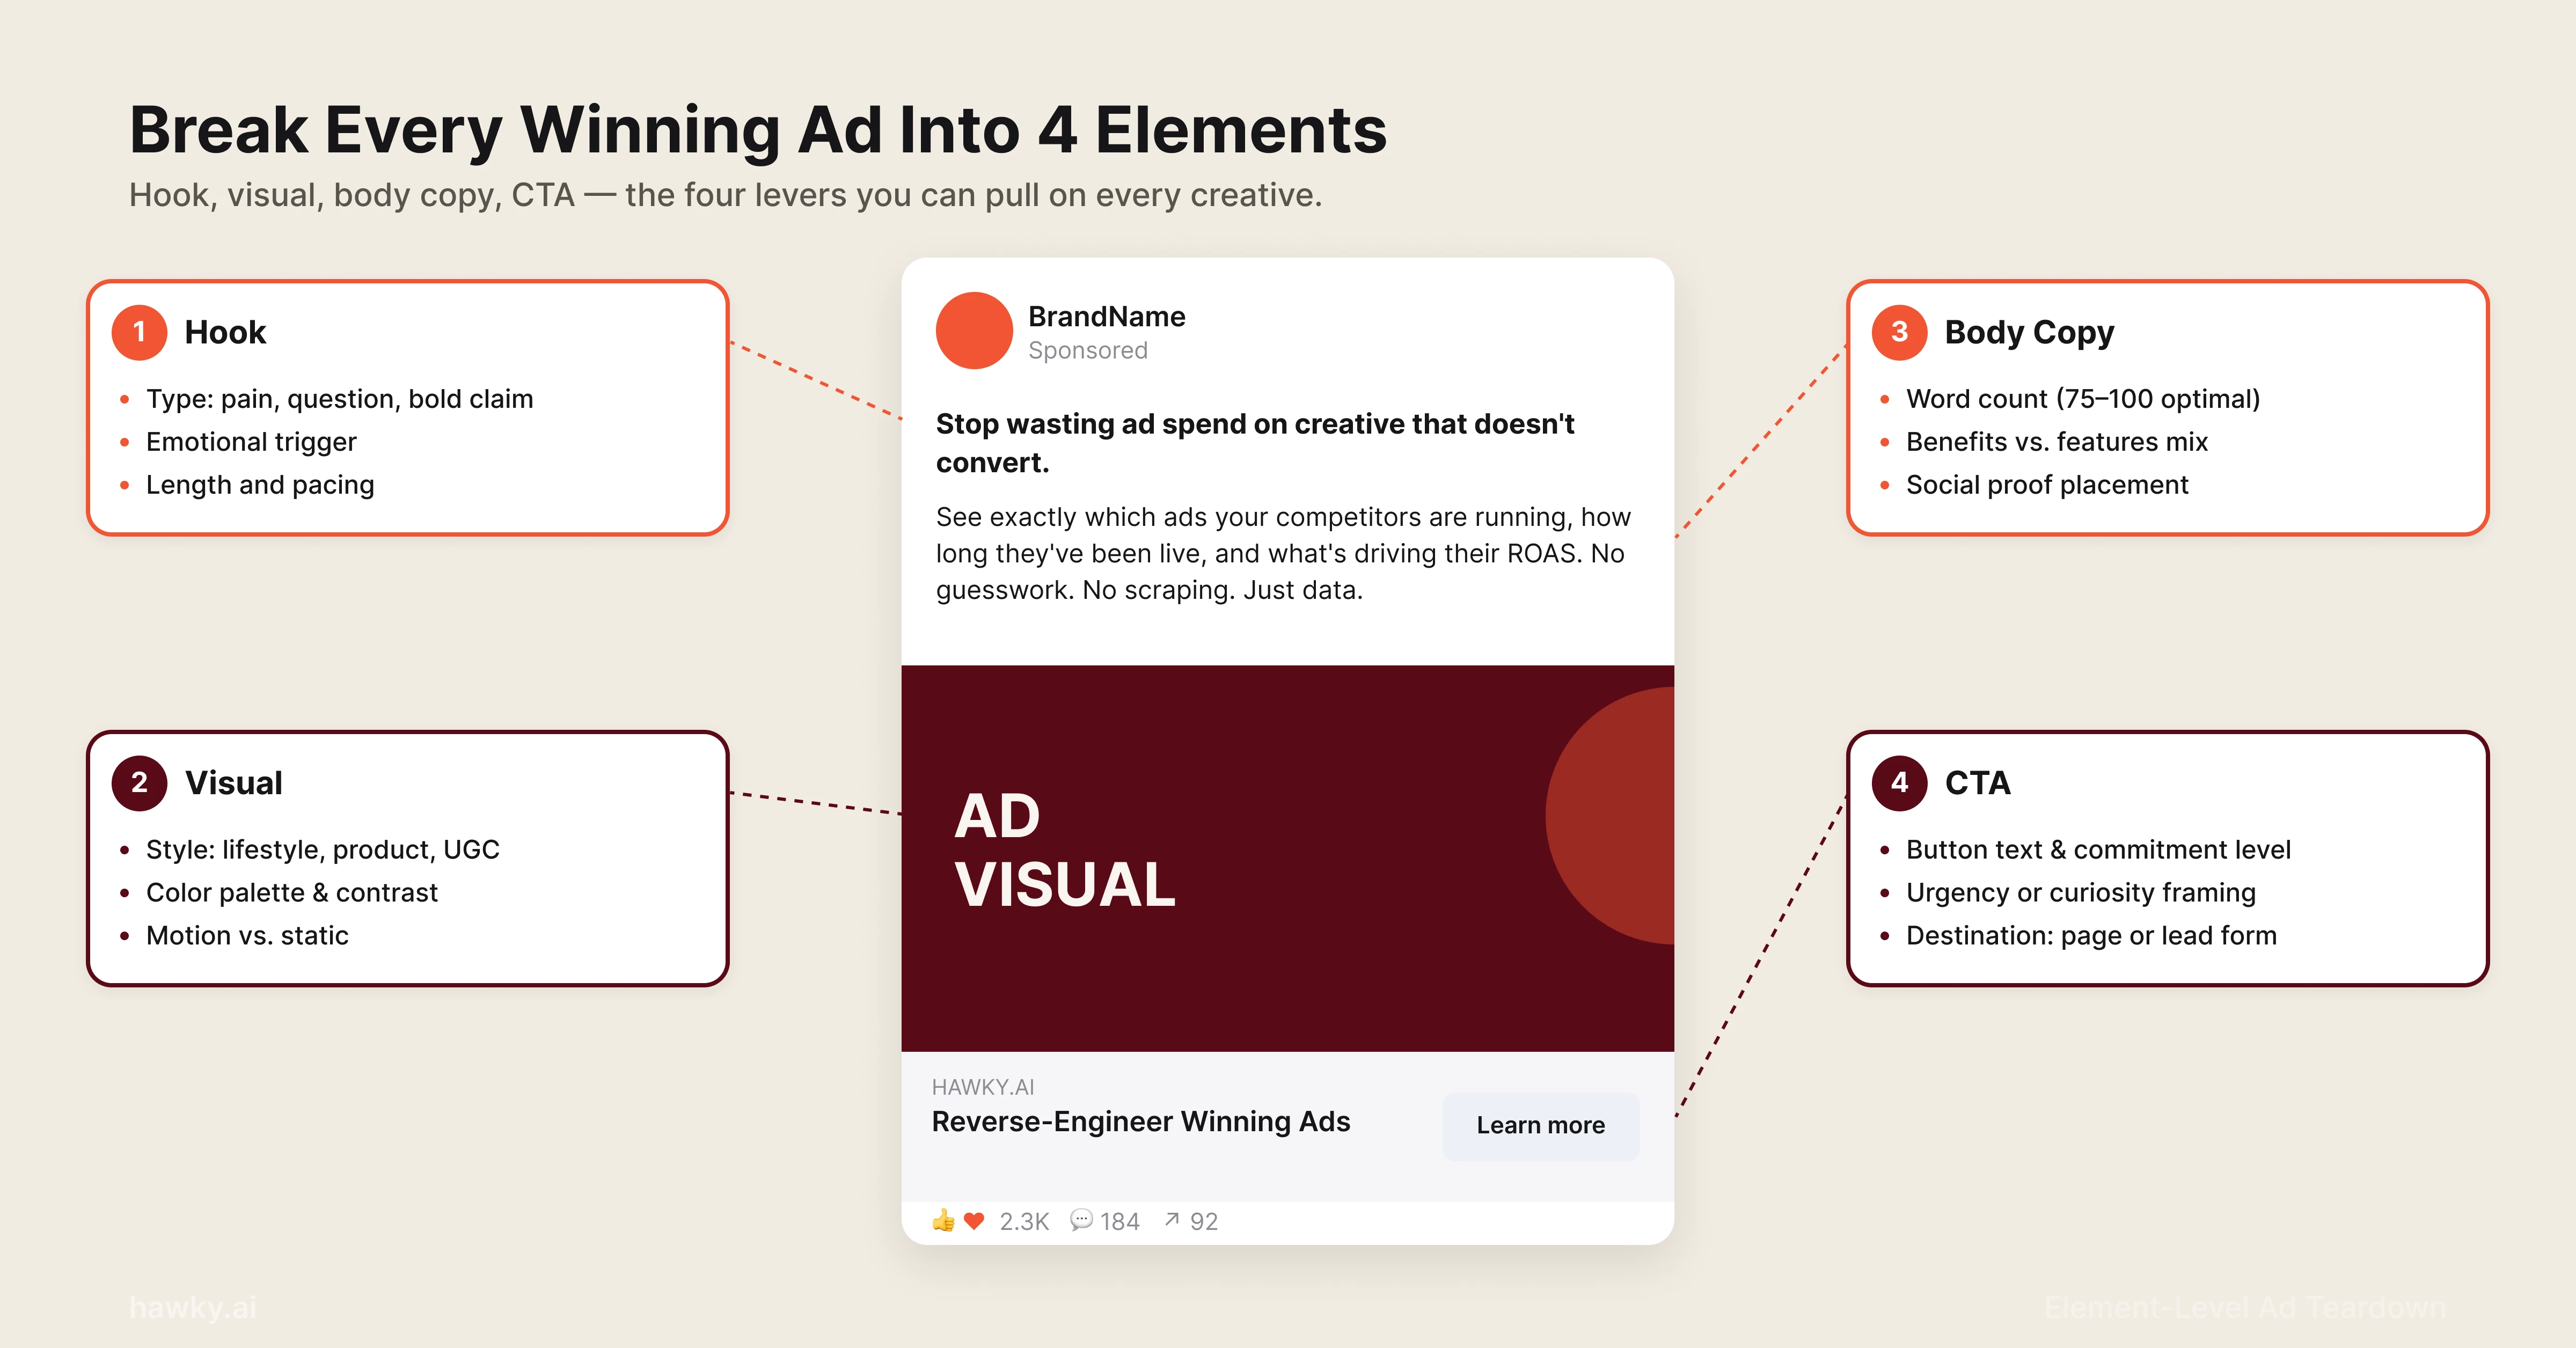
Task: Click the Sponsored label under BrandName
Action: coord(1087,350)
